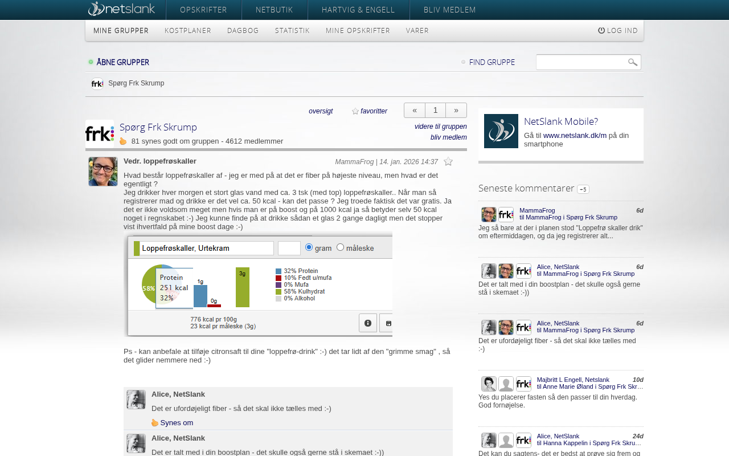
Task: Go to previous page with « button
Action: click(x=415, y=110)
